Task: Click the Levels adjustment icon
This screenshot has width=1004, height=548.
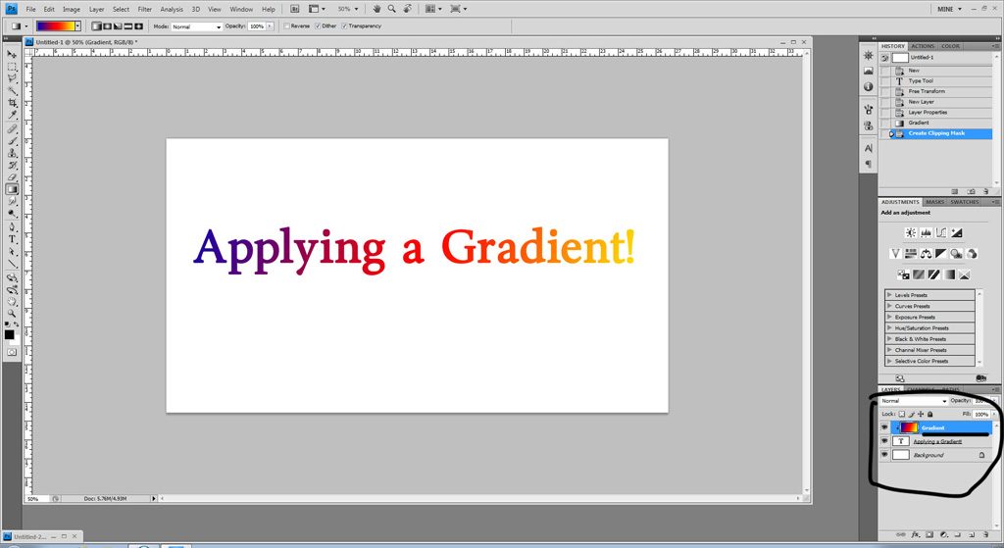Action: (927, 233)
